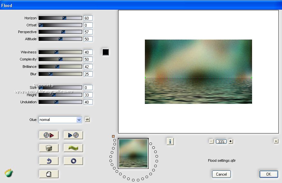
Task: Click the 33% zoom level box
Action: pos(221,142)
